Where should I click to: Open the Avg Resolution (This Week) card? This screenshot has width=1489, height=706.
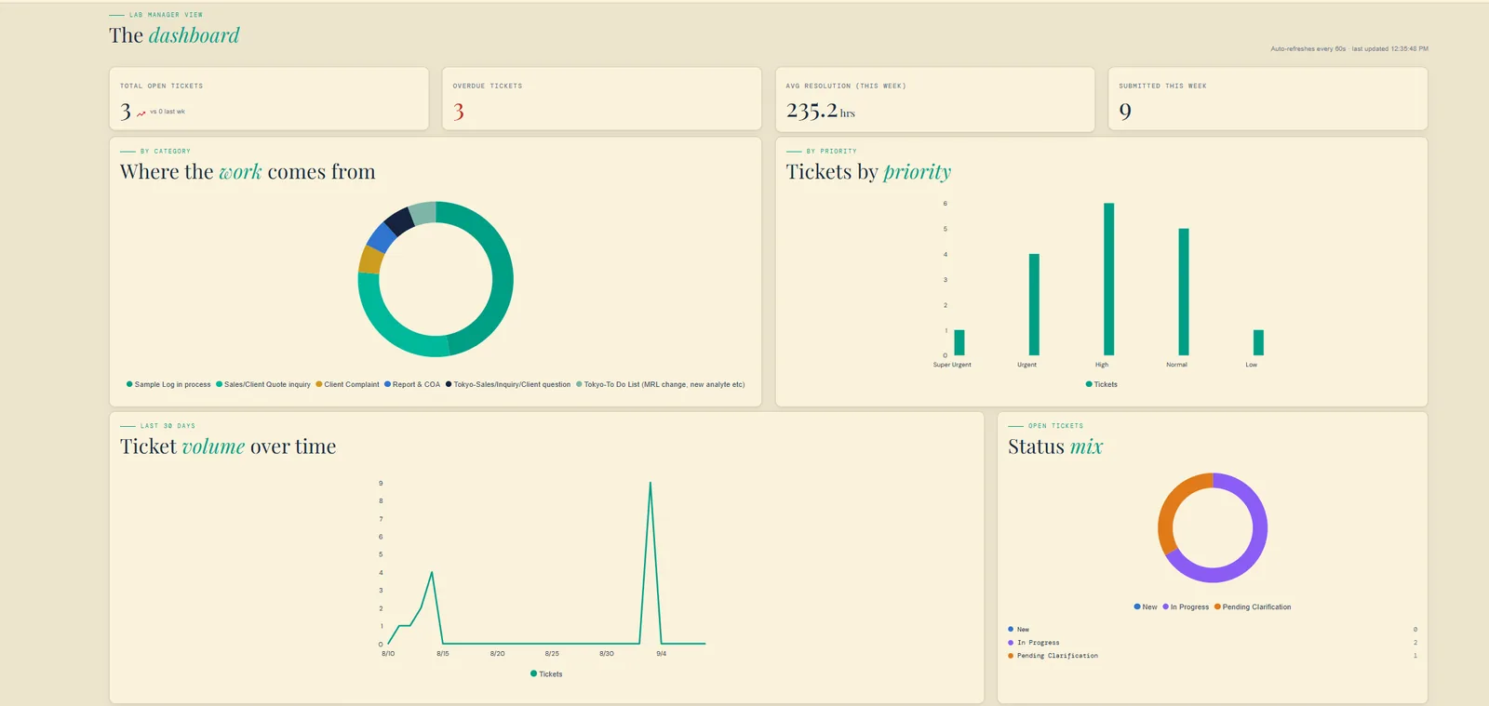(935, 99)
